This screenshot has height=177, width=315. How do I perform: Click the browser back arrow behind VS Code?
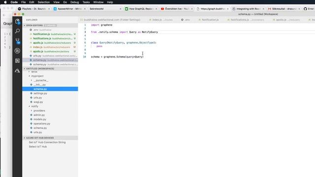pyautogui.click(x=4, y=15)
